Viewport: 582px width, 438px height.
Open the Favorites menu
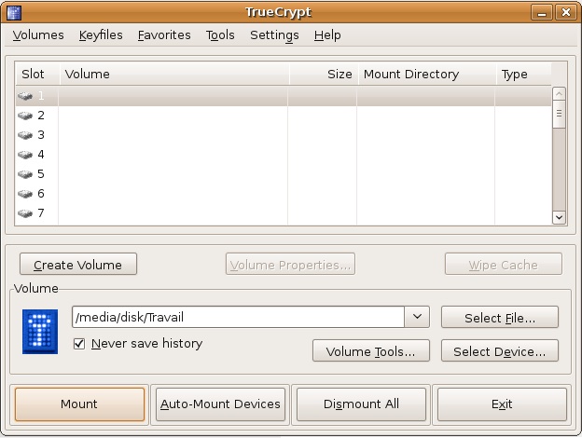pyautogui.click(x=164, y=35)
